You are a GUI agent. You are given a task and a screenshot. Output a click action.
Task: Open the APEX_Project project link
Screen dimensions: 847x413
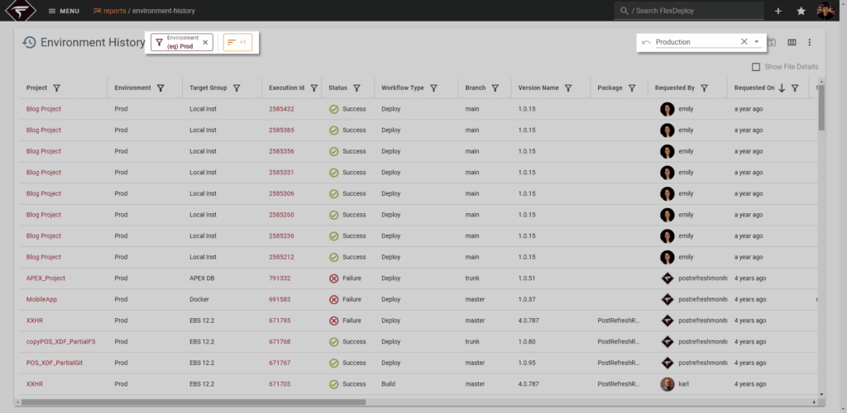coord(46,278)
